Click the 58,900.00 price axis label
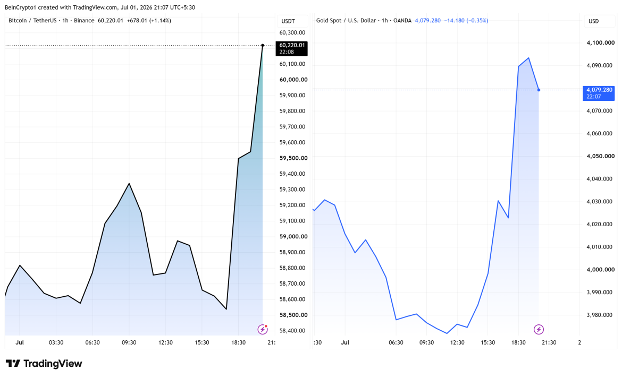This screenshot has width=622, height=378. [x=292, y=252]
